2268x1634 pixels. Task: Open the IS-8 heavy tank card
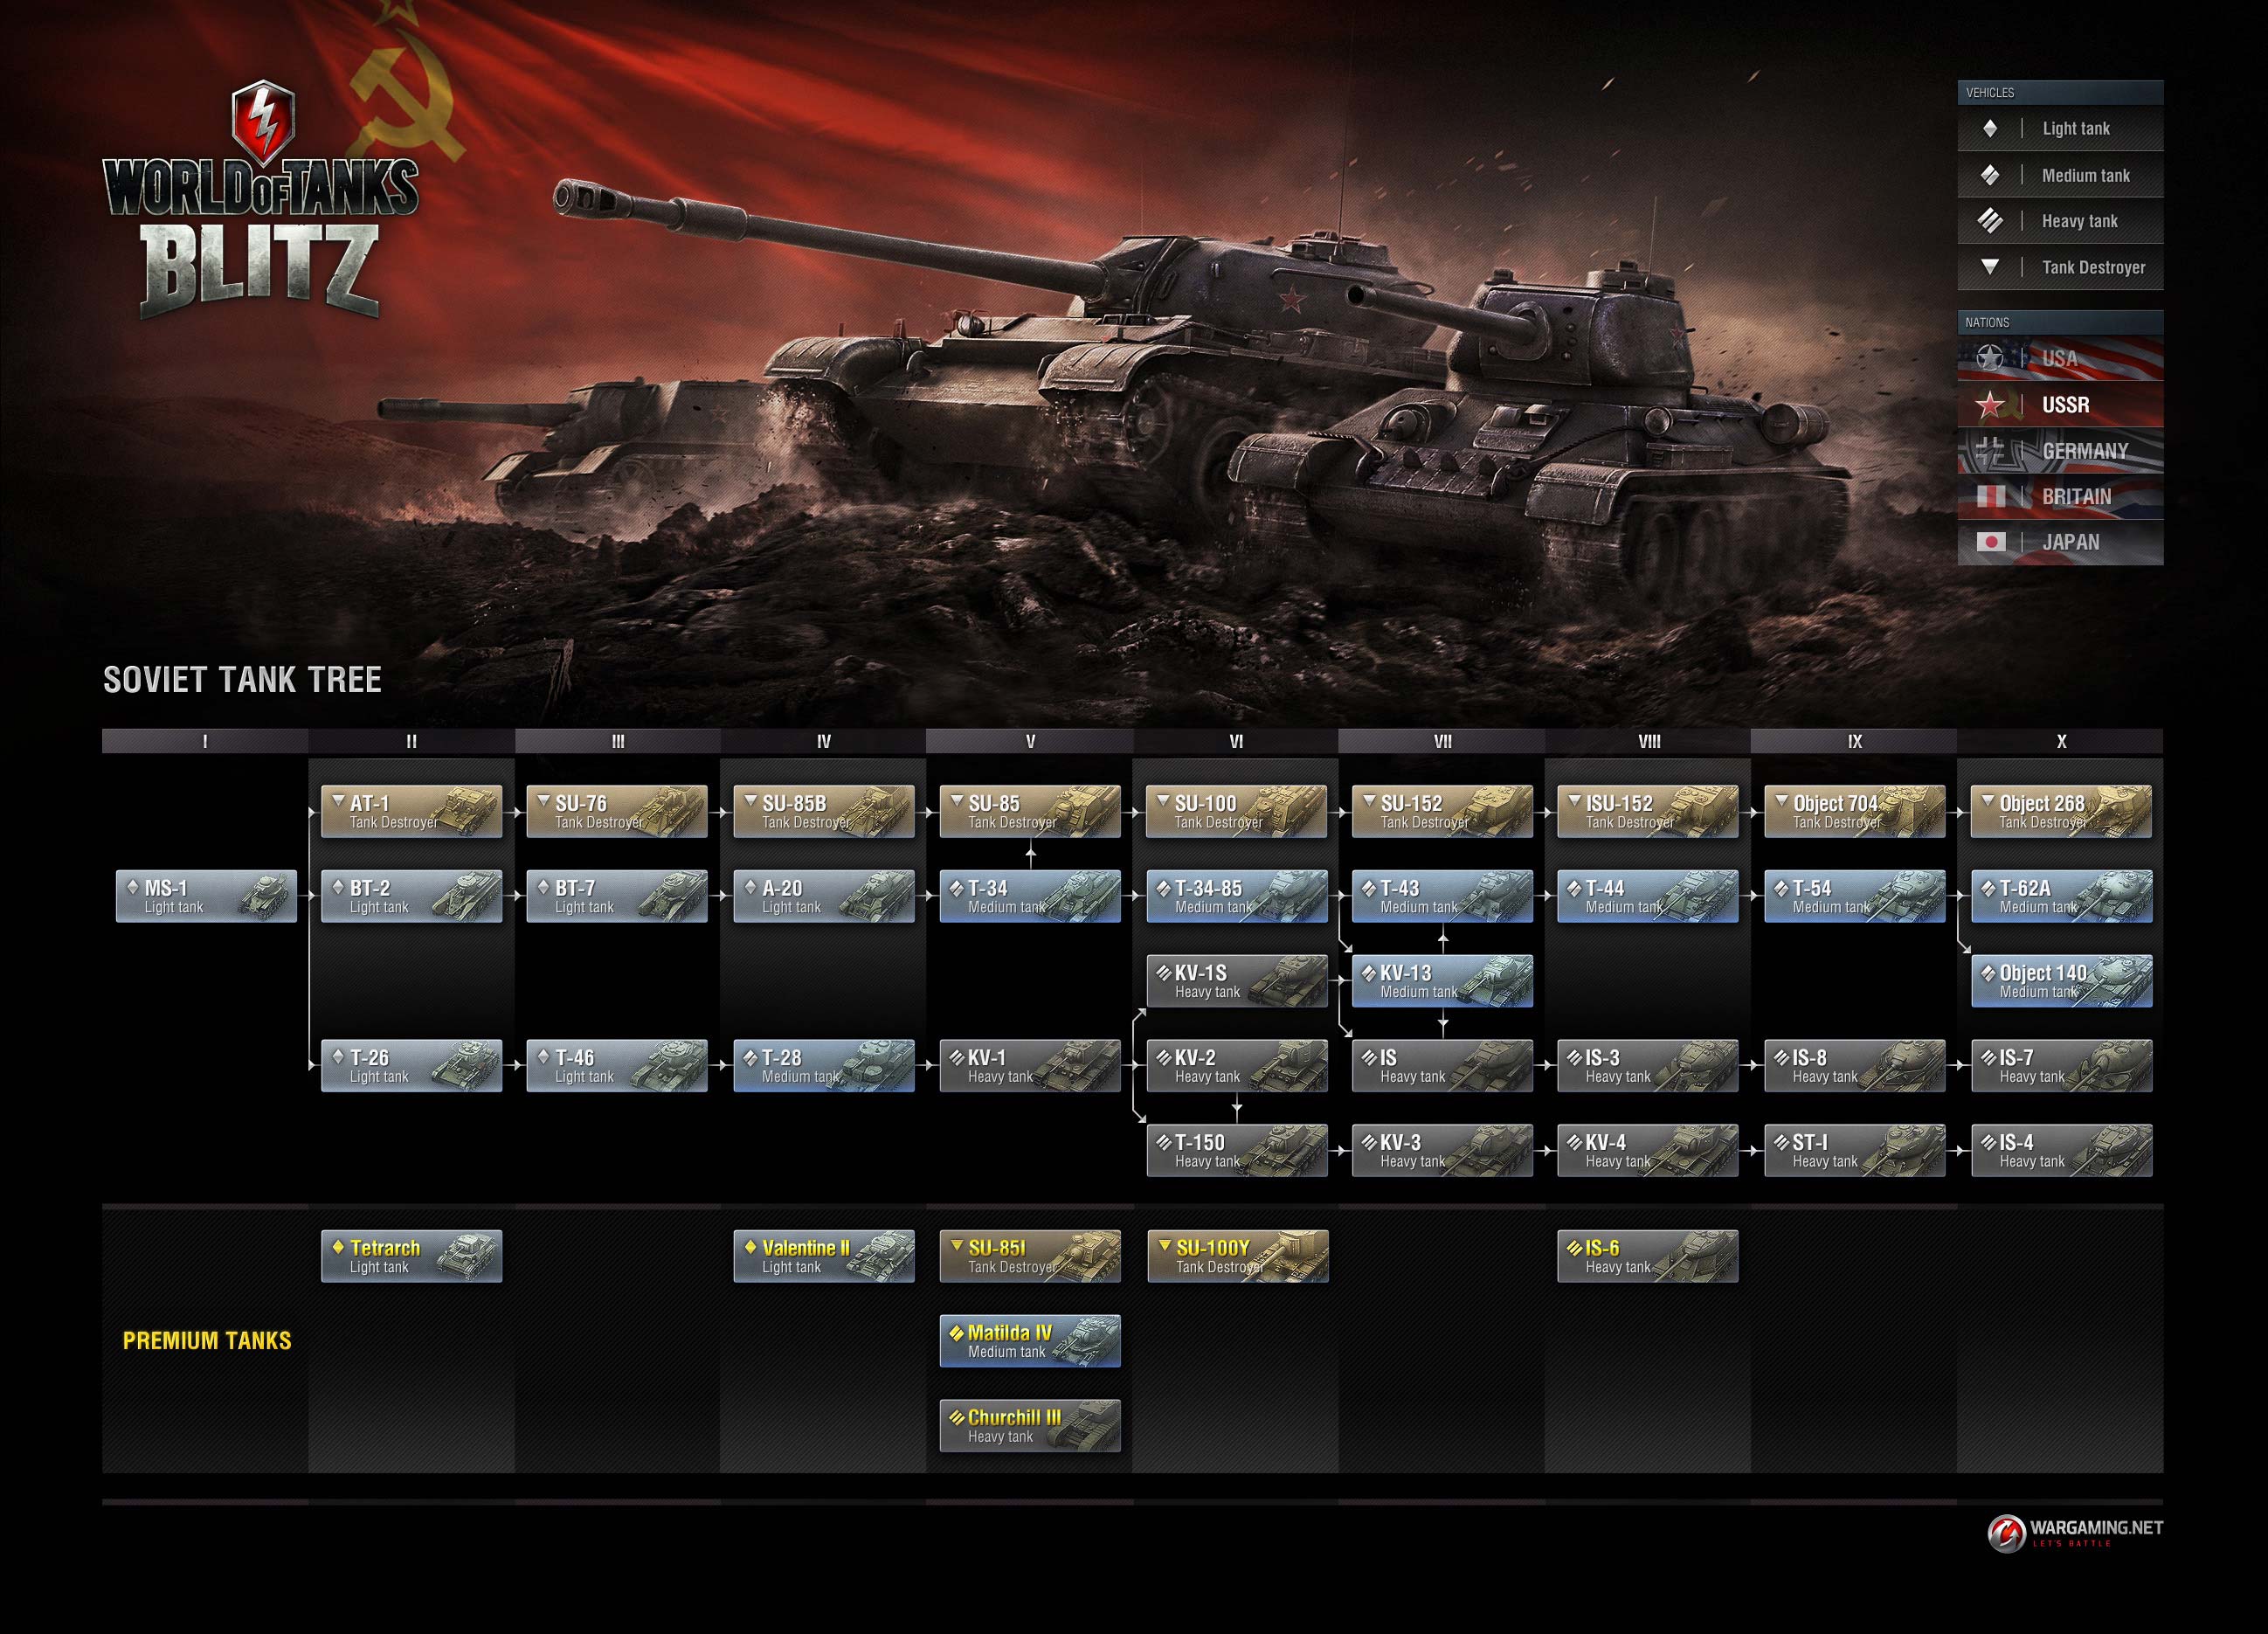(x=1855, y=1065)
